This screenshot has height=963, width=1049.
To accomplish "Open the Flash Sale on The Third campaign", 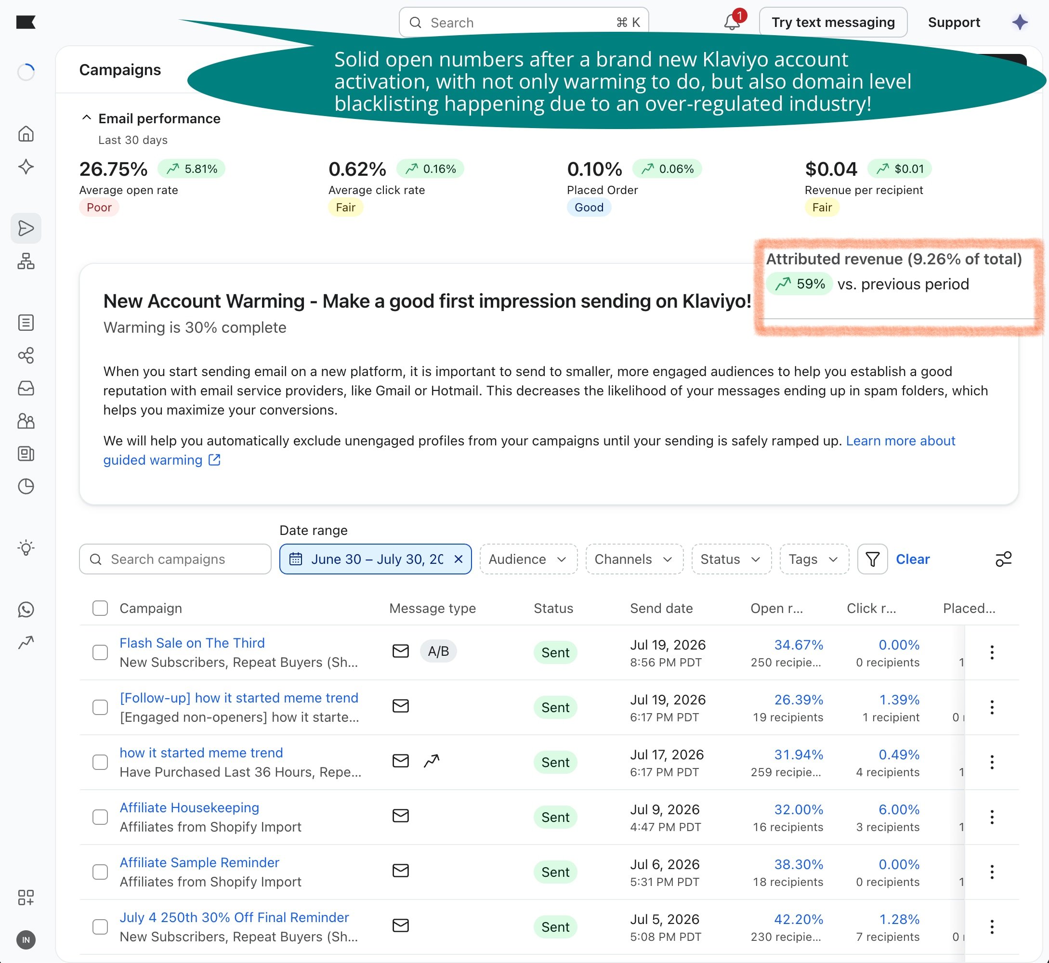I will (x=192, y=643).
